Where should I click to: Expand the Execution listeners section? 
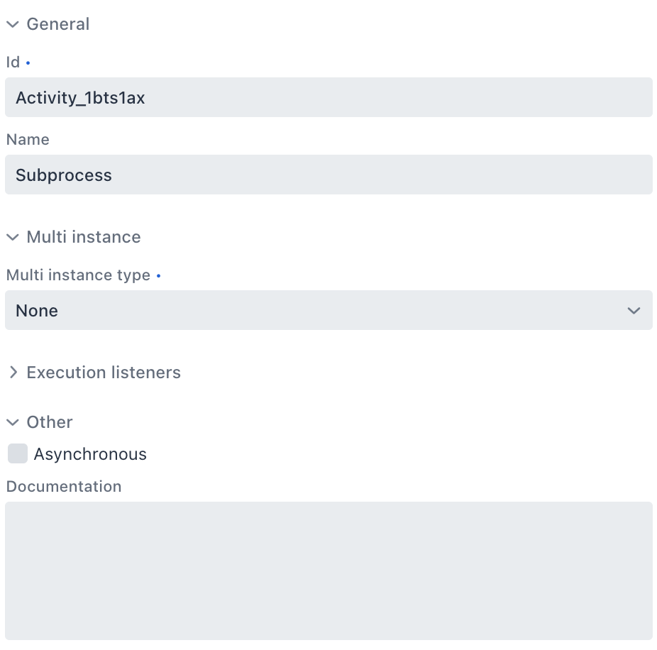click(13, 372)
